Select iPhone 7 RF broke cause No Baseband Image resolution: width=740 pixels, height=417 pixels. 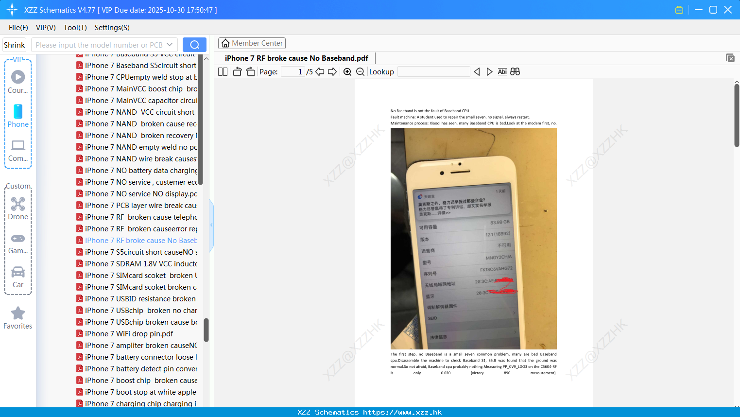click(137, 241)
